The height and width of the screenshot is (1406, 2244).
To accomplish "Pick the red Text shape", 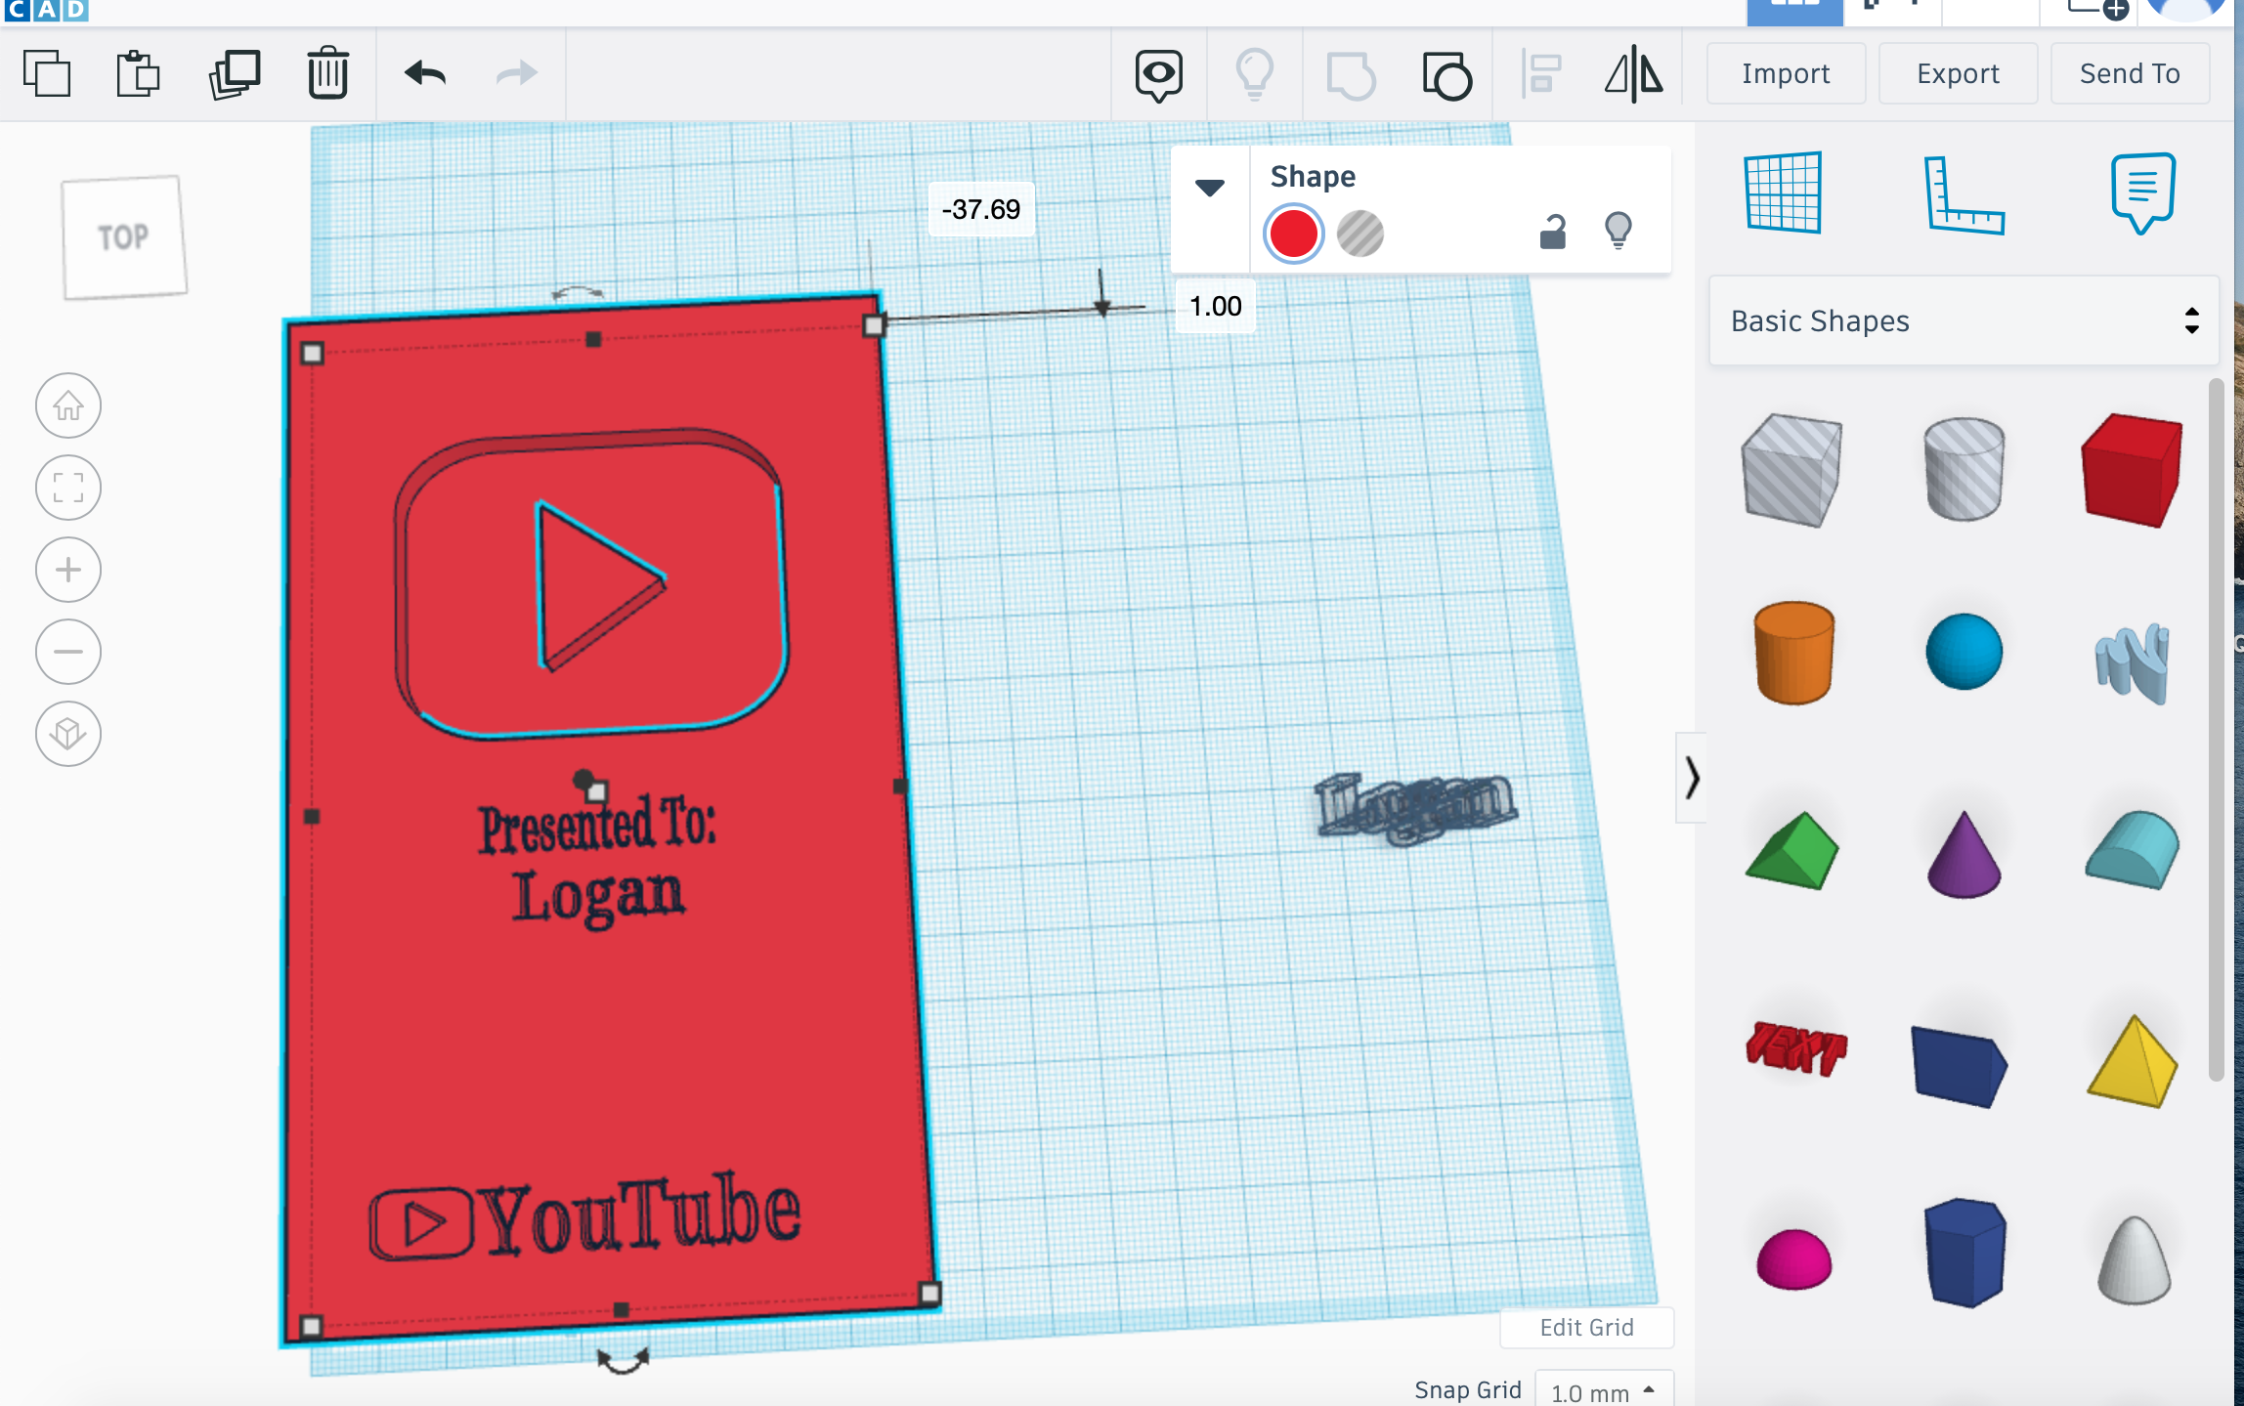I will pos(1795,1048).
